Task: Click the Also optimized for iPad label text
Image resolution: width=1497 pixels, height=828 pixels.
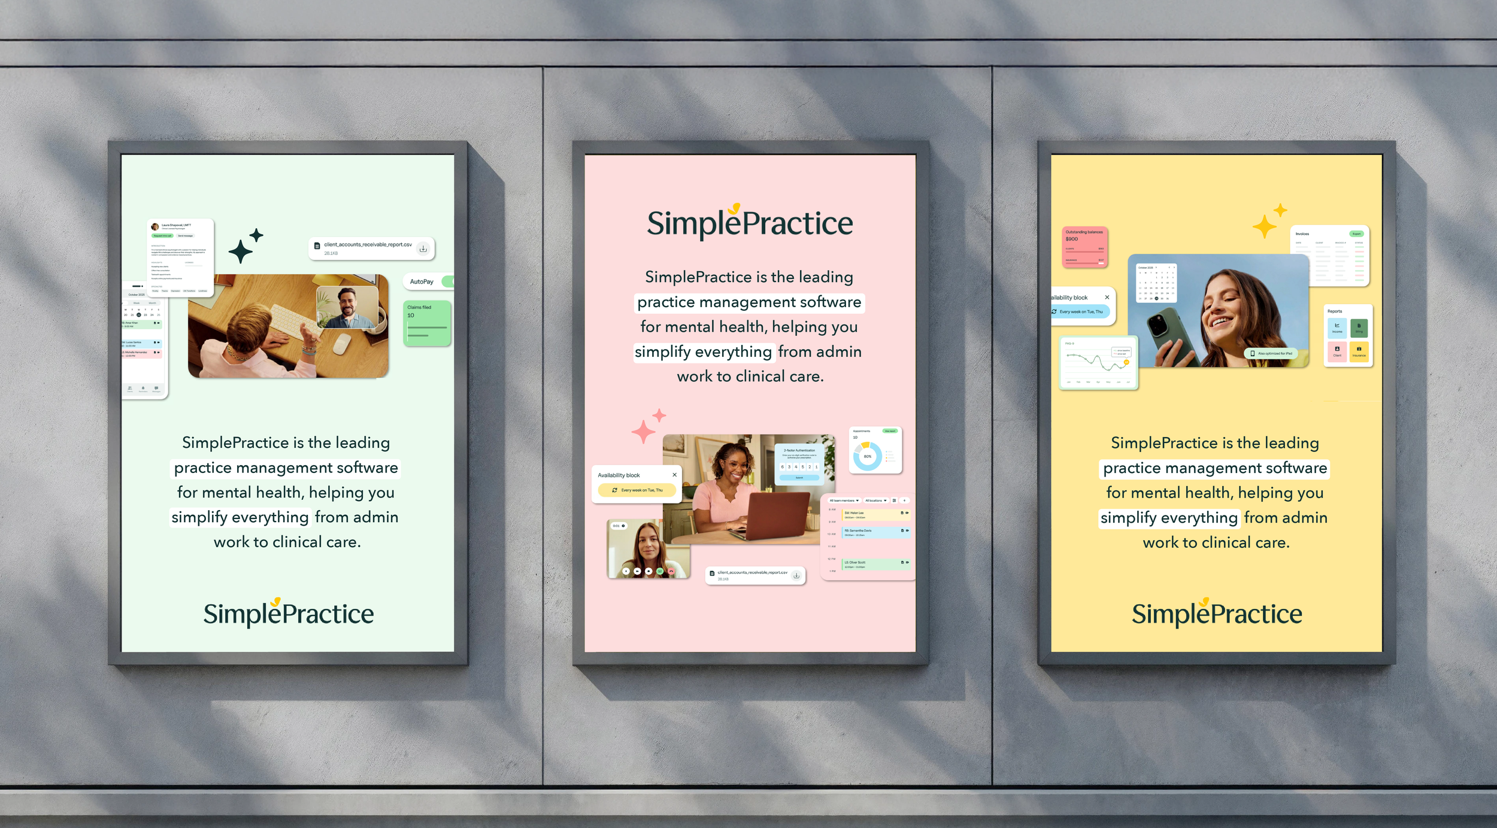Action: tap(1275, 353)
